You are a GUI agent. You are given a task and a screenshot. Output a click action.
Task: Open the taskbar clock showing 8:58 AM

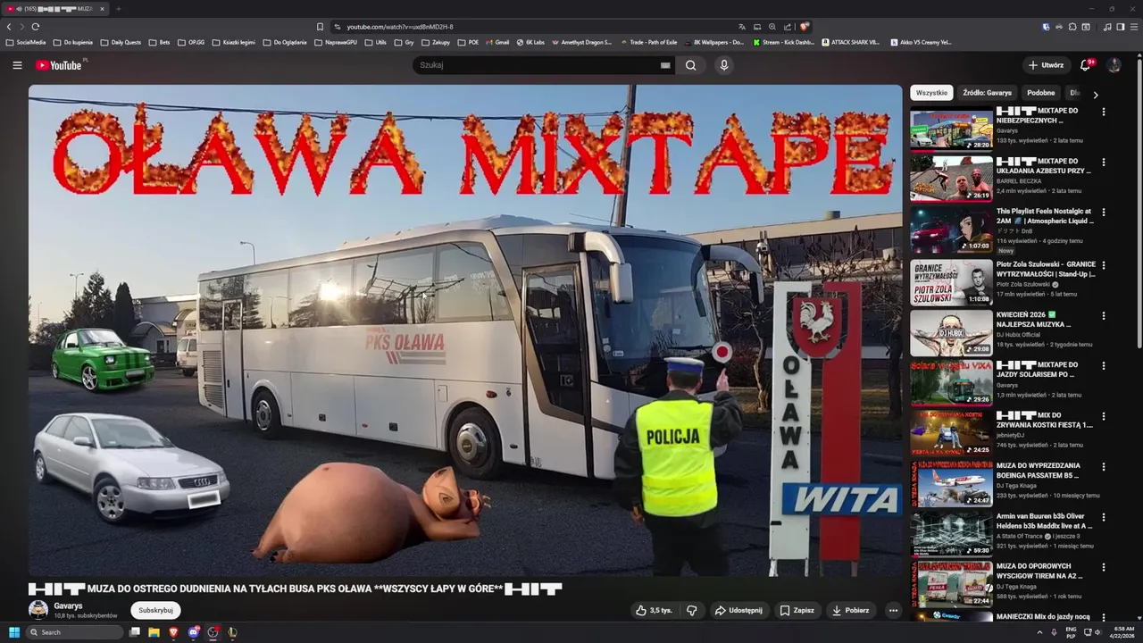coord(1123,632)
